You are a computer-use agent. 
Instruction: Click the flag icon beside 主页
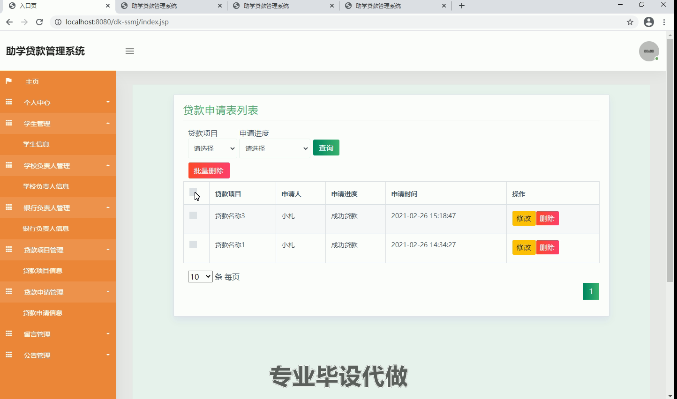[x=8, y=81]
